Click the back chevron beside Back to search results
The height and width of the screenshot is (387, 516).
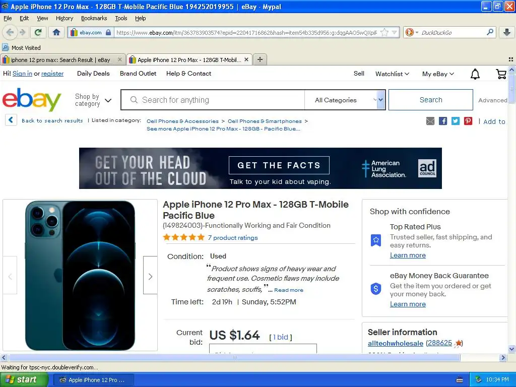11,120
